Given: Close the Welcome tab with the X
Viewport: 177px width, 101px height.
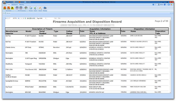Looking at the screenshot, I should point(173,13).
